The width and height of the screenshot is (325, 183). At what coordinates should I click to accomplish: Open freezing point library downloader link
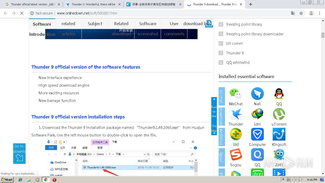click(255, 34)
